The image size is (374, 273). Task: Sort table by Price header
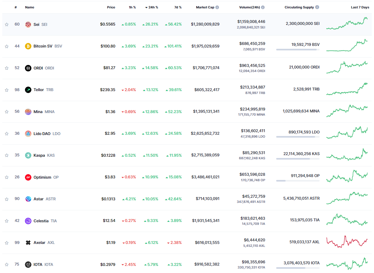tap(111, 7)
